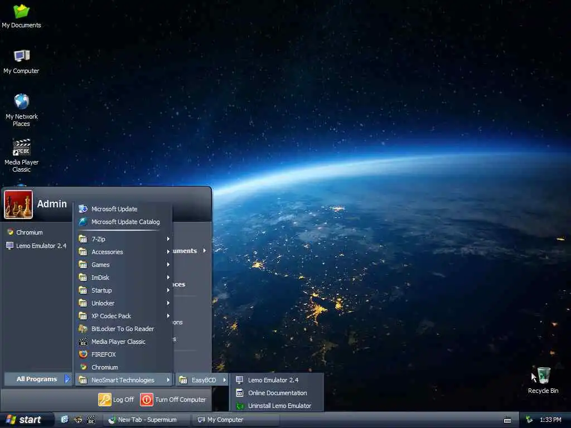This screenshot has height=428, width=571.
Task: Click Turn Off Computer button
Action: click(x=173, y=400)
